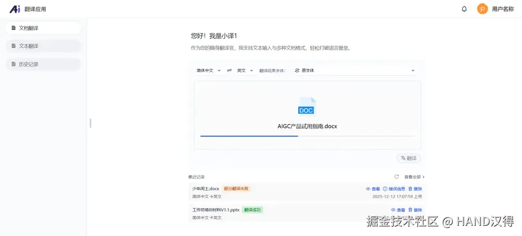Click the 2025-12-12 17:07:59 上传 timestamp
This screenshot has height=236, width=522.
click(397, 196)
